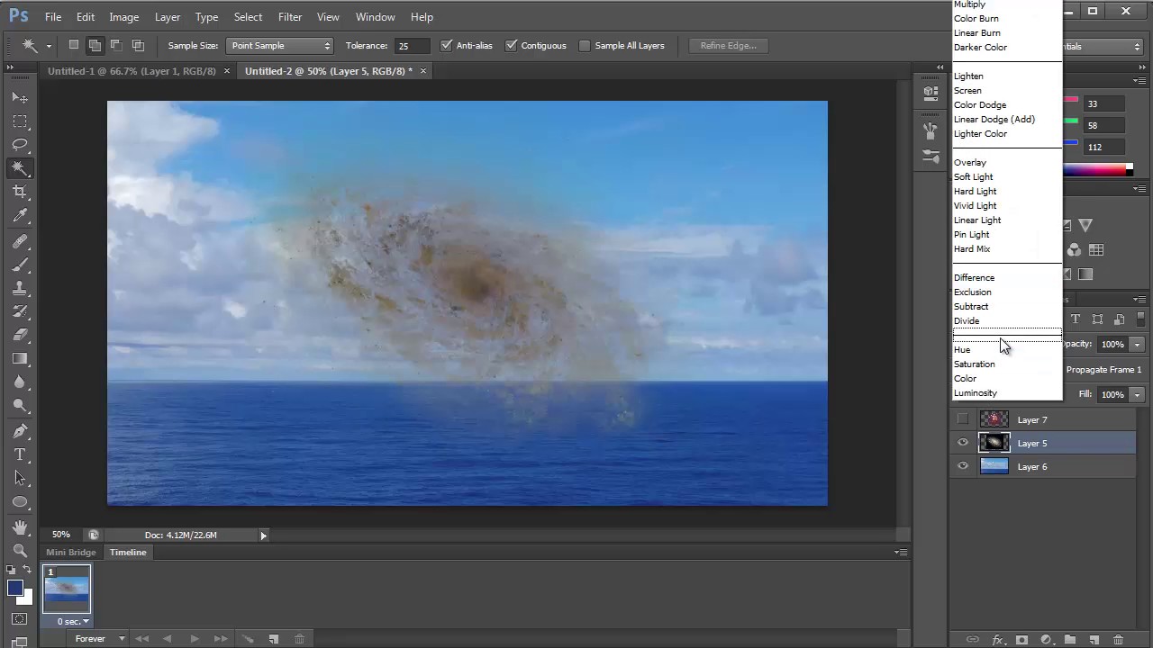This screenshot has width=1153, height=648.
Task: Expand the frame delay 0 sec. menu
Action: (x=74, y=621)
